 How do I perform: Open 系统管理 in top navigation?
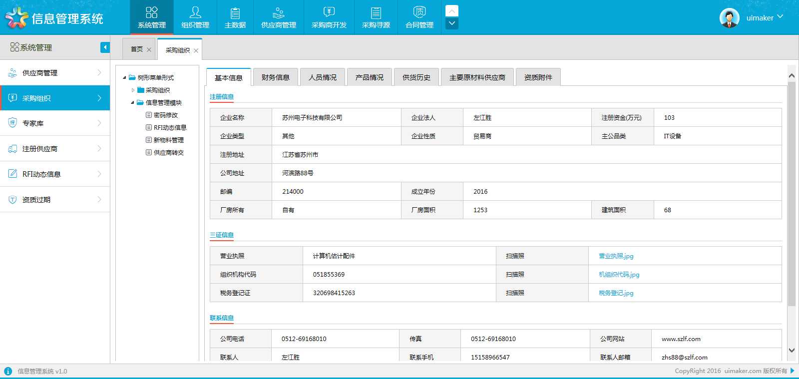pyautogui.click(x=152, y=17)
